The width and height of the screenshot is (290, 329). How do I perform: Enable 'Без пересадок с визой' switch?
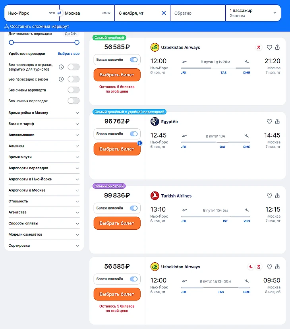pos(73,79)
